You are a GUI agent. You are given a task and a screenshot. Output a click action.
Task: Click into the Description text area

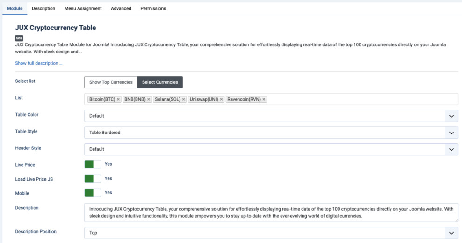click(x=271, y=213)
